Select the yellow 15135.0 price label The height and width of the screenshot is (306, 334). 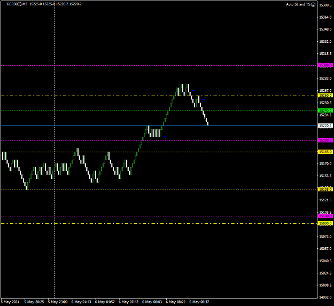(325, 190)
